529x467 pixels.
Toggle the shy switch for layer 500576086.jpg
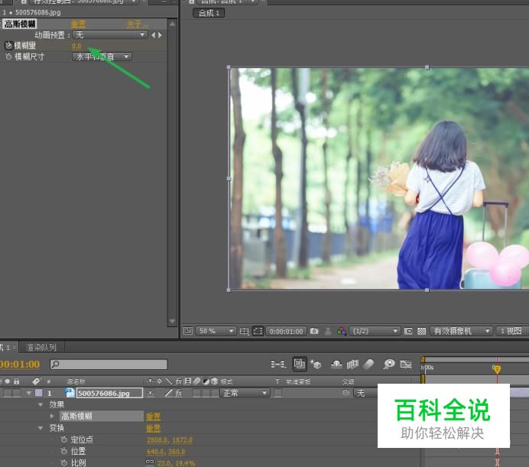(151, 393)
